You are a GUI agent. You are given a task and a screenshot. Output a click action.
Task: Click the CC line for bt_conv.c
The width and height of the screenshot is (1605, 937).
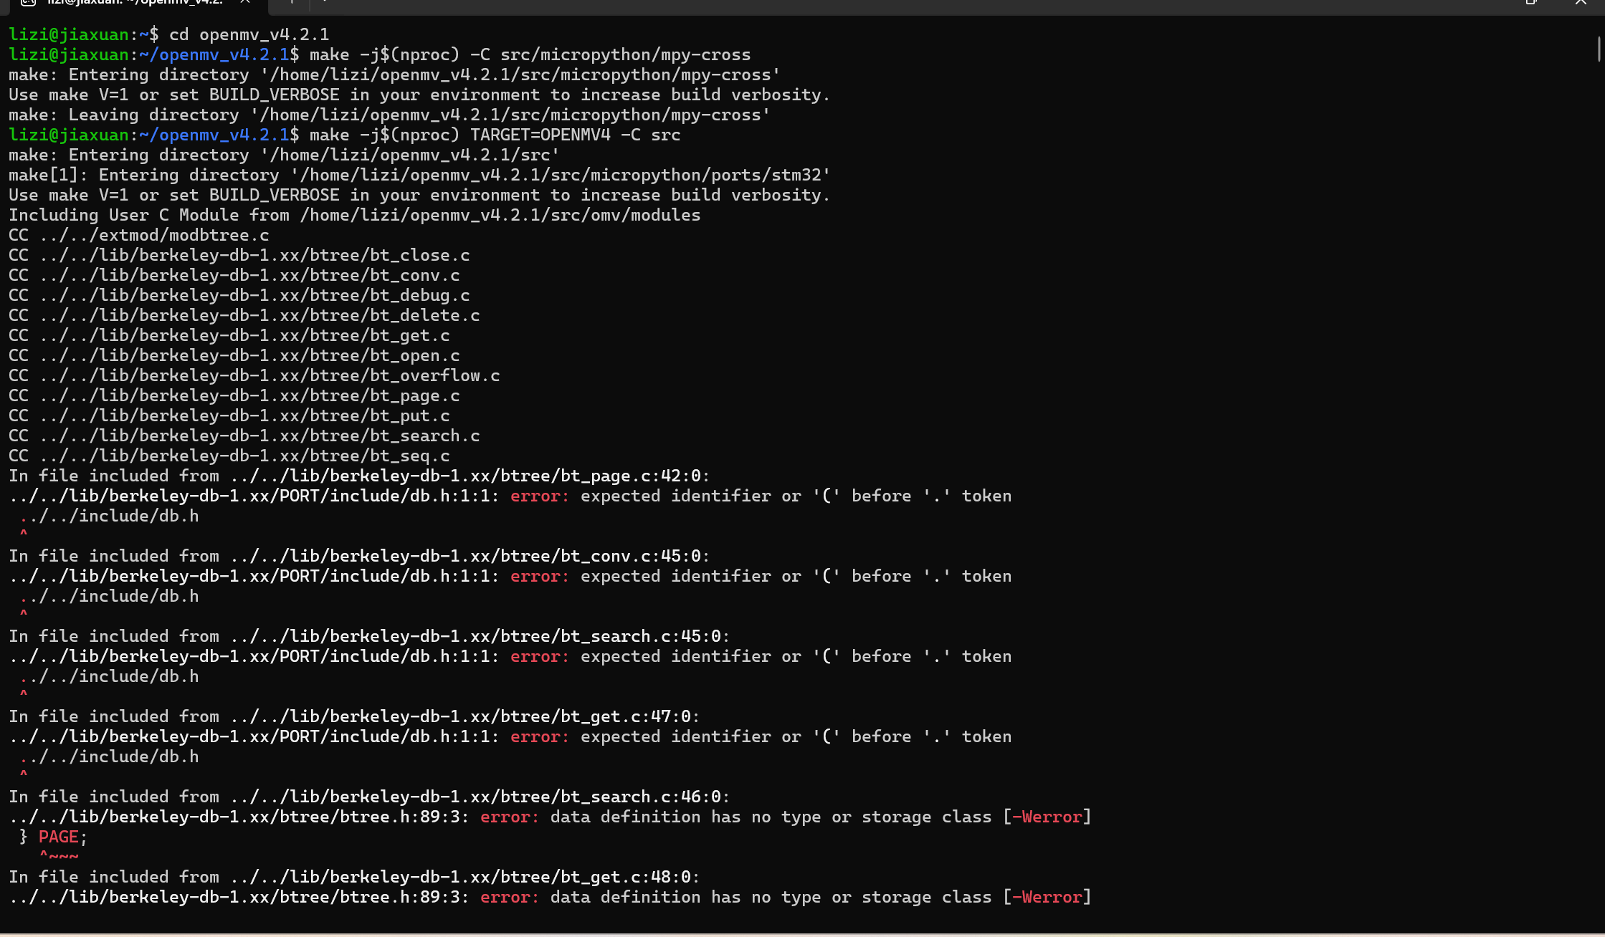234,275
